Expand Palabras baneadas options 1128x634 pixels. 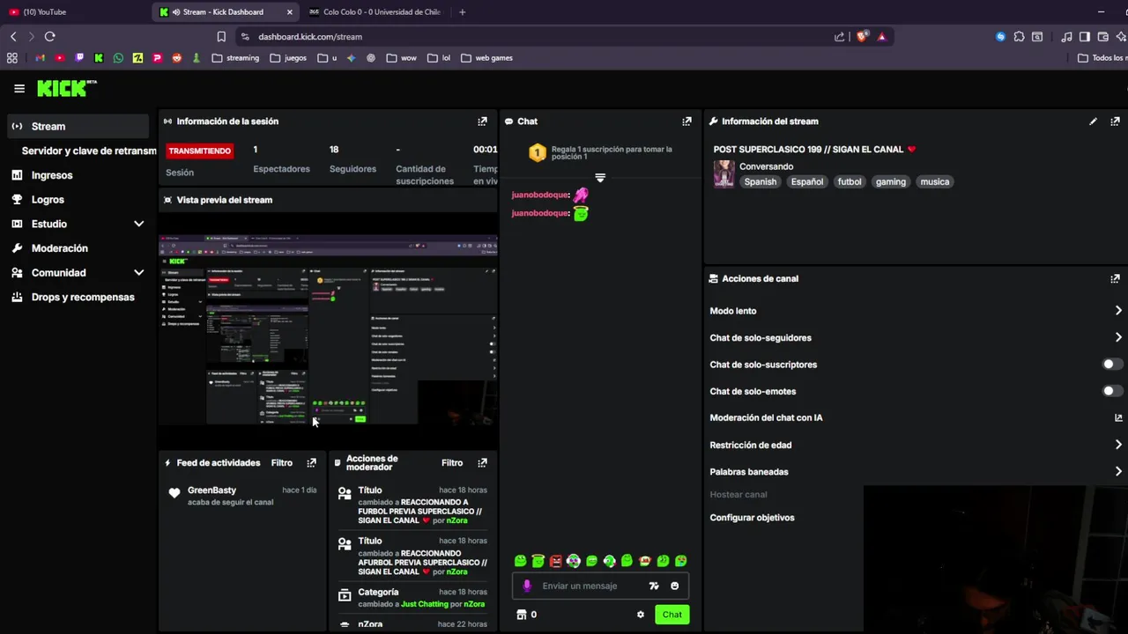click(x=1118, y=472)
